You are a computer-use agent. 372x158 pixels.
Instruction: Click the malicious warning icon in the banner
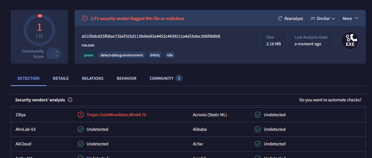click(x=85, y=18)
